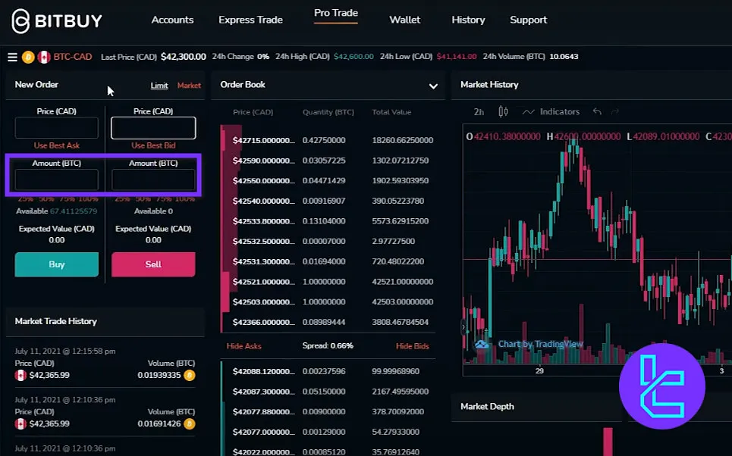Hide Asks in the order book

click(243, 346)
